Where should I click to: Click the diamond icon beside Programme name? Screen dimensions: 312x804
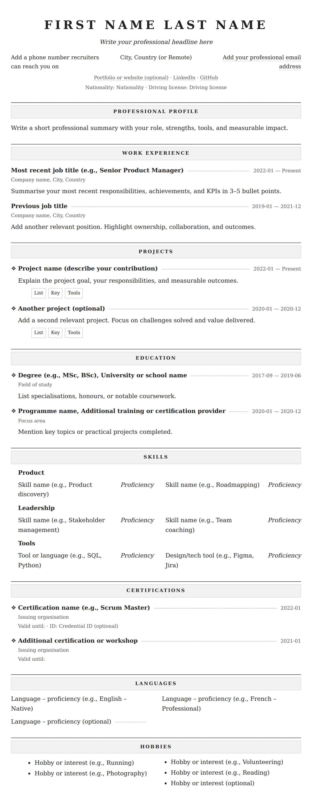click(14, 411)
